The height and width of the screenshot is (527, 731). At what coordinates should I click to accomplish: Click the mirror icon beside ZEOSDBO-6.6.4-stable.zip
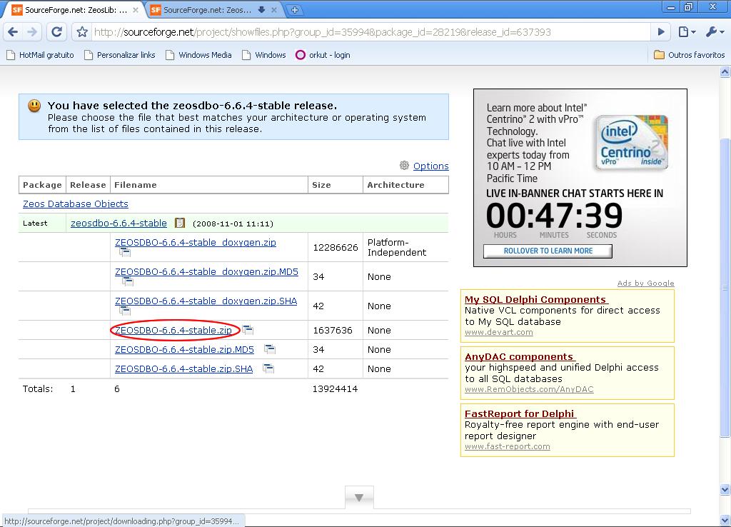pyautogui.click(x=248, y=330)
